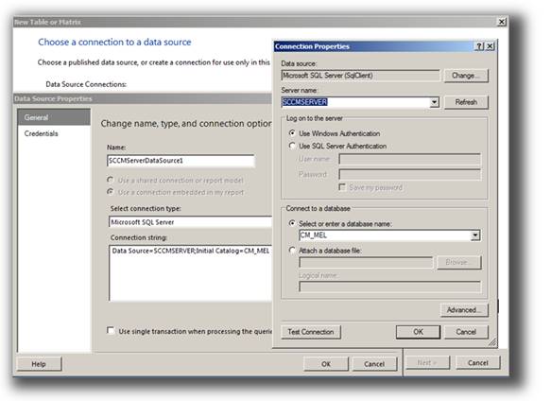
Task: Click Cancel in Data Source Properties
Action: (x=374, y=364)
